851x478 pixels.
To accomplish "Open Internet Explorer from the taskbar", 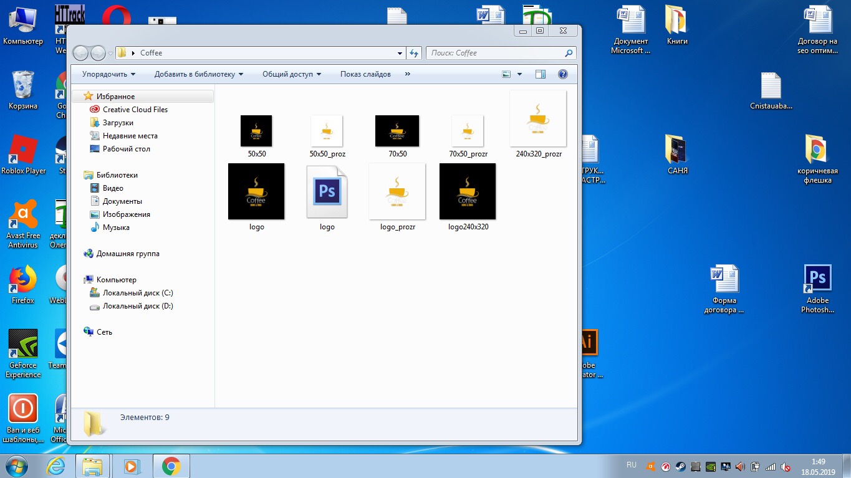I will coord(56,466).
